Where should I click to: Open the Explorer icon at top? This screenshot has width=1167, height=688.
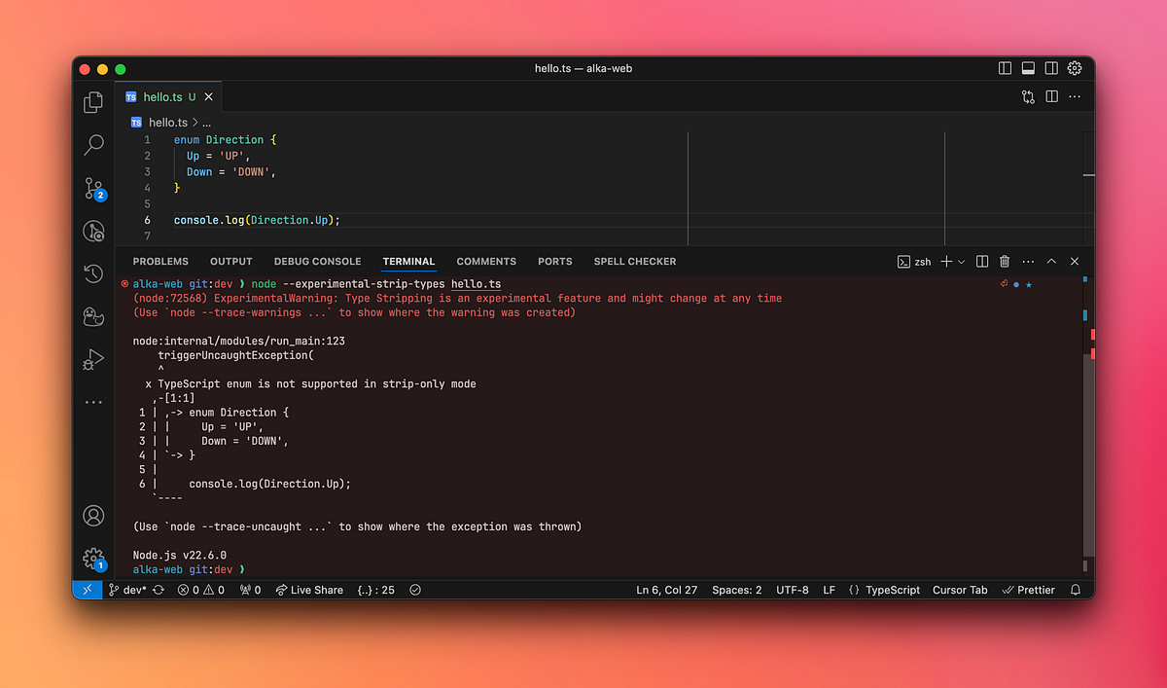92,101
